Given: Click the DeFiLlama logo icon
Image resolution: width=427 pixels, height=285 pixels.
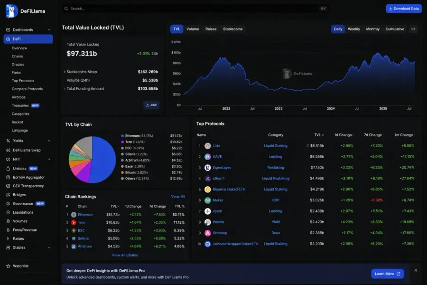Looking at the screenshot, I should pyautogui.click(x=12, y=11).
